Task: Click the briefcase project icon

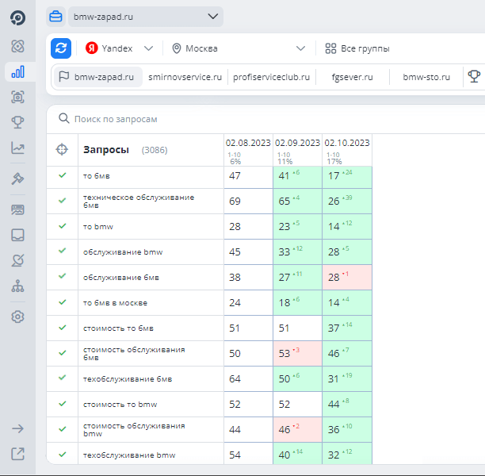Action: (55, 17)
